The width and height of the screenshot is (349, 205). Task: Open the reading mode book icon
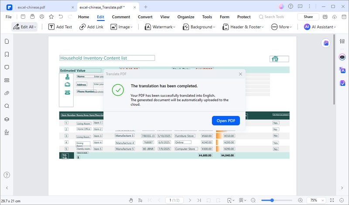(325, 17)
